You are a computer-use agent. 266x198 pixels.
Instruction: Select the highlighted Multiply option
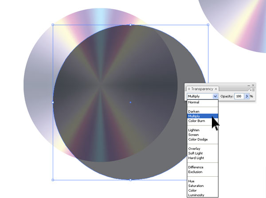pyautogui.click(x=203, y=116)
